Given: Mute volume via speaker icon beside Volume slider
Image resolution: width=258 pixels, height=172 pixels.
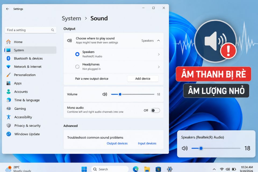Looking at the screenshot, I should [x=105, y=94].
